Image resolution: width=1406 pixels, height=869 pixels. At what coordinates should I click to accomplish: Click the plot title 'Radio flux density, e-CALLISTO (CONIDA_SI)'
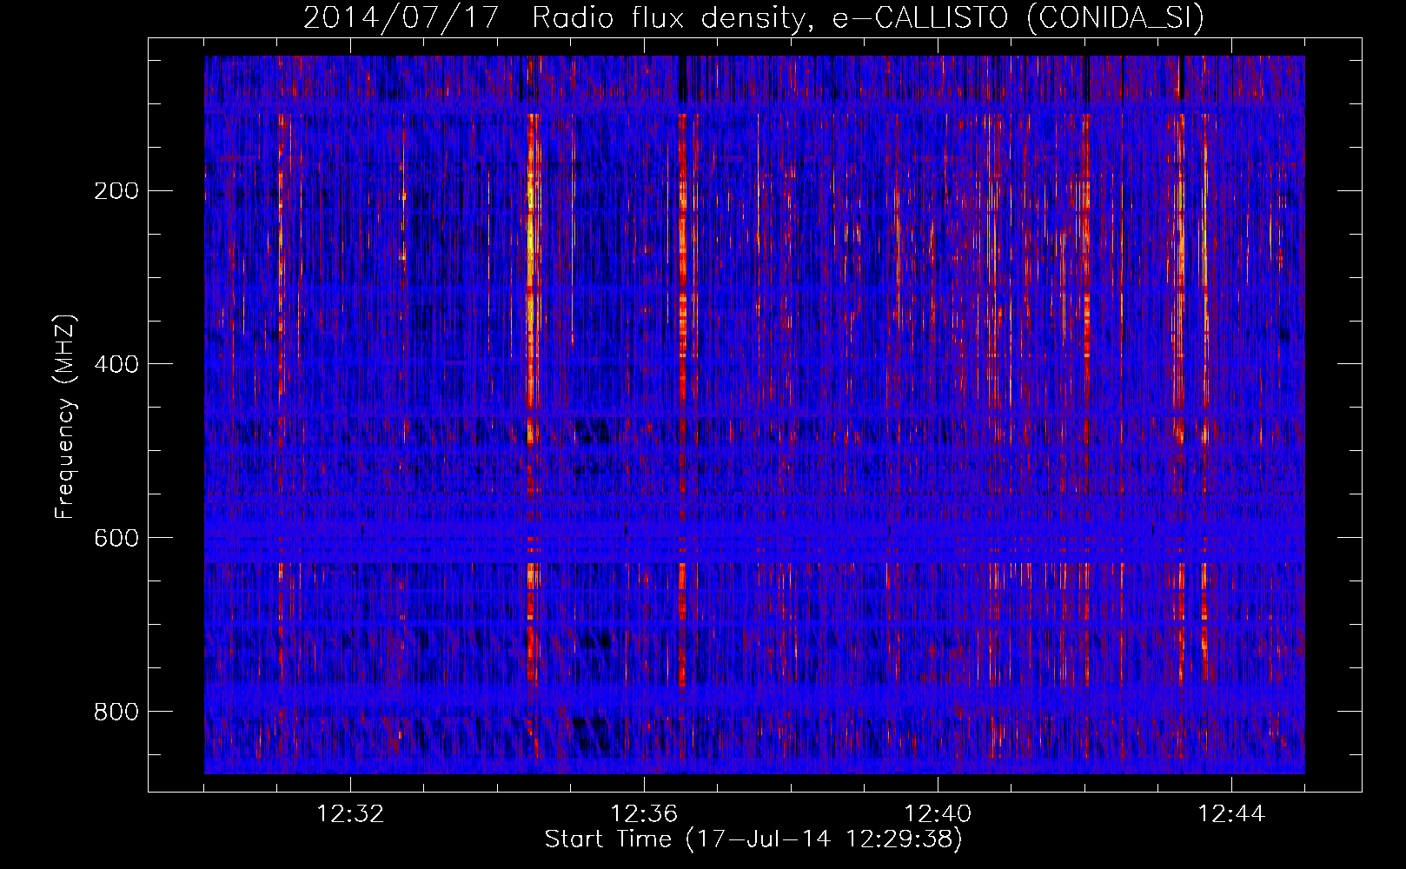point(868,17)
